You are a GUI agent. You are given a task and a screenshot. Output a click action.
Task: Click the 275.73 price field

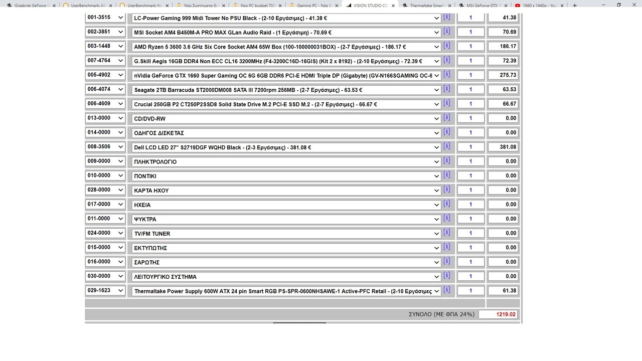(503, 75)
